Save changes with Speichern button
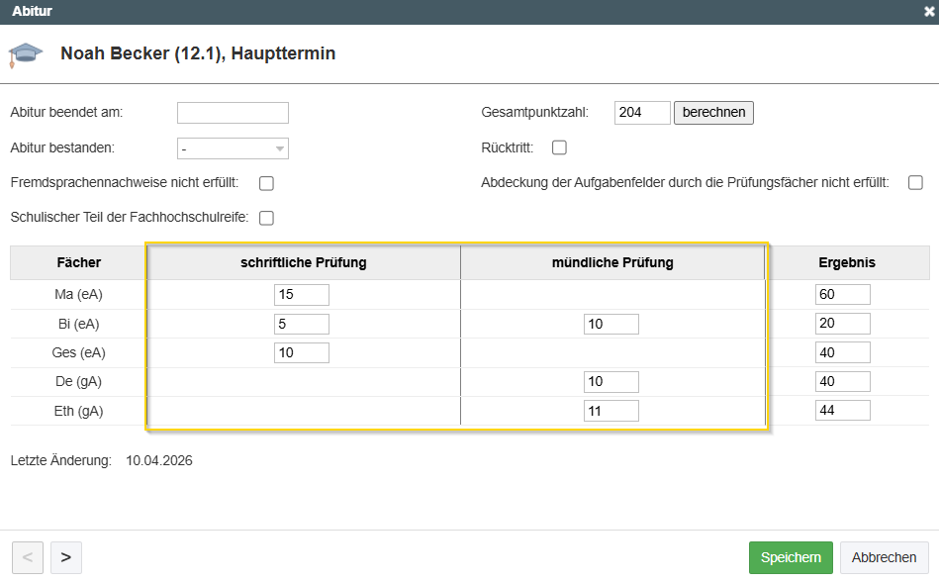Screen dimensions: 939x583 point(791,557)
